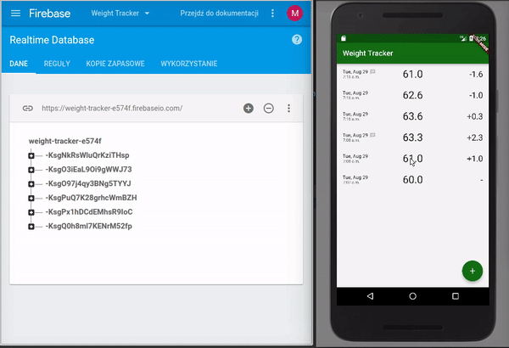Select key text -KsgNkRsWluQrKziTHsp
This screenshot has height=348, width=509.
pos(87,155)
